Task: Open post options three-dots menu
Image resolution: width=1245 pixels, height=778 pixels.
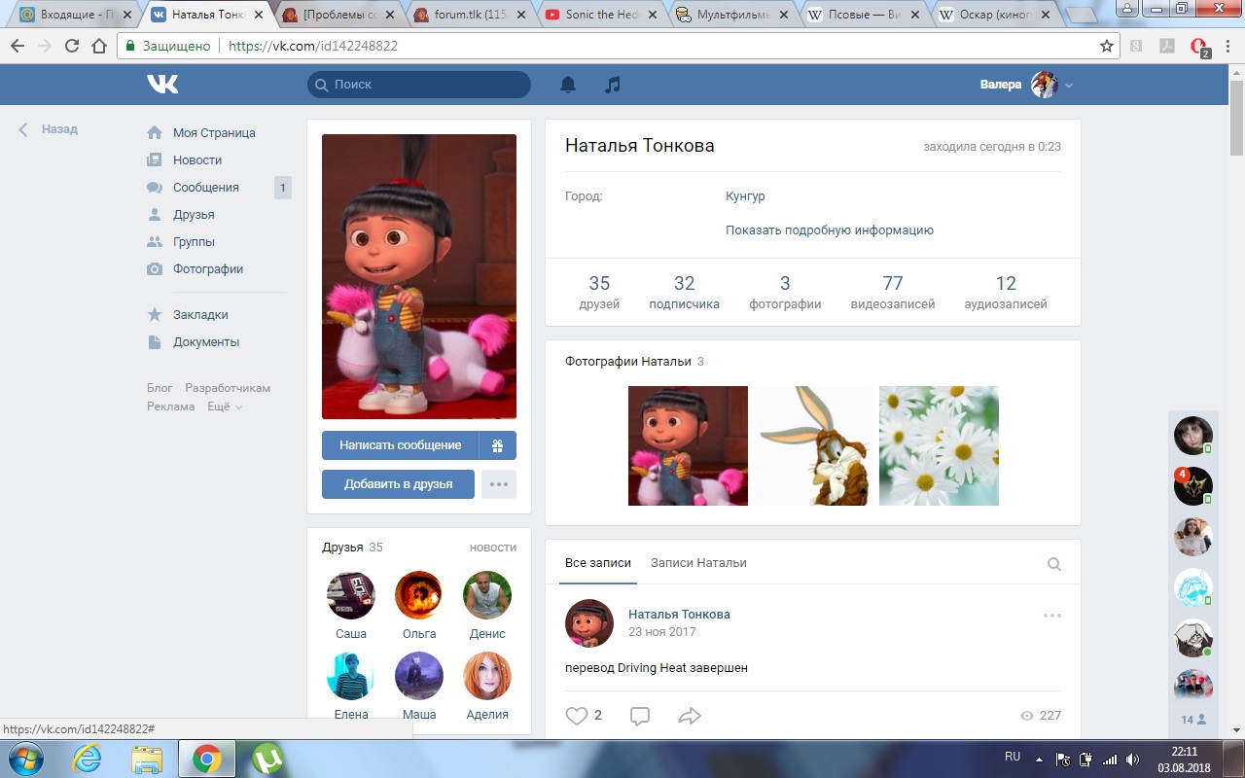Action: tap(1051, 616)
